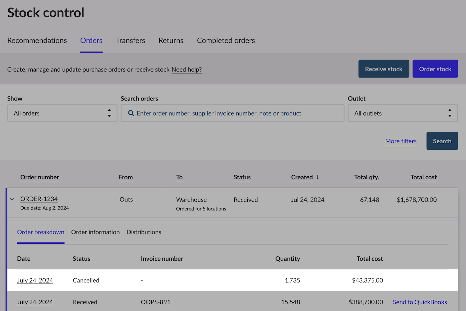Click the Search button

[442, 141]
